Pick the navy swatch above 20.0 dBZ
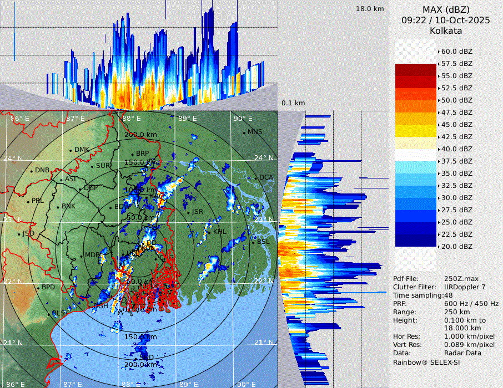 [x=416, y=240]
